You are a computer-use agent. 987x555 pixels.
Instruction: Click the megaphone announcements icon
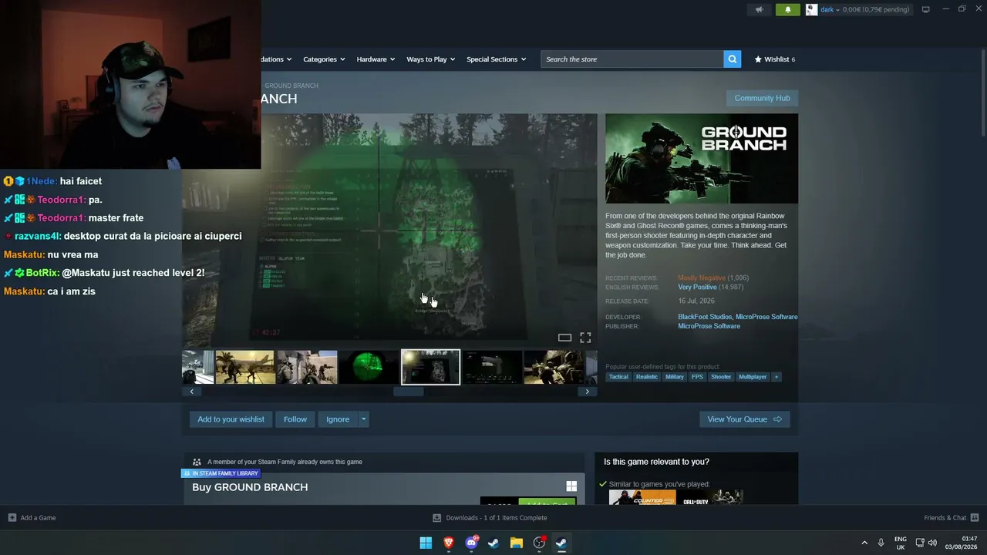pyautogui.click(x=760, y=9)
